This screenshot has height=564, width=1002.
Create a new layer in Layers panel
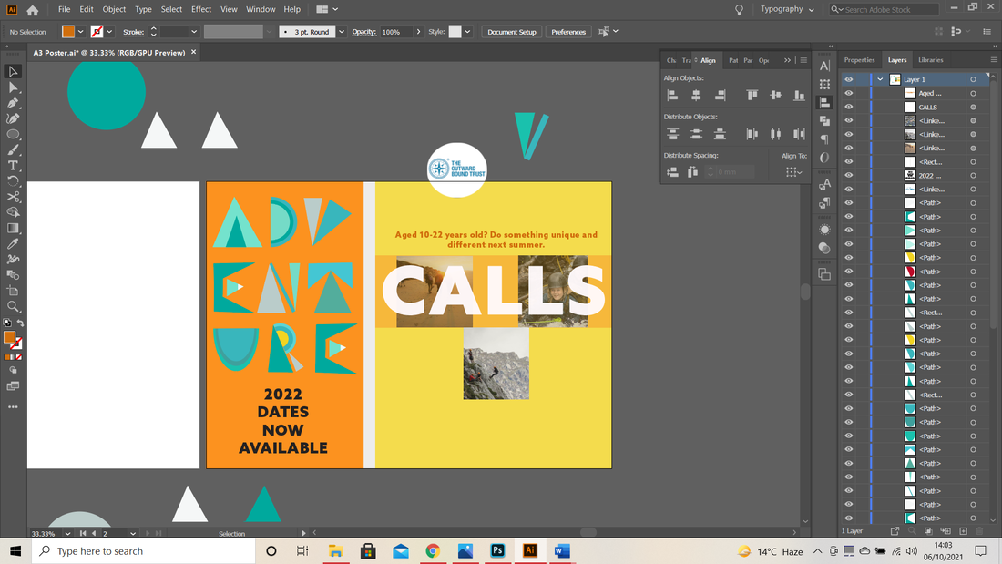tap(963, 531)
